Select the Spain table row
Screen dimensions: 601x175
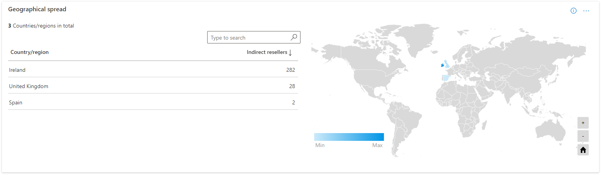pyautogui.click(x=153, y=102)
